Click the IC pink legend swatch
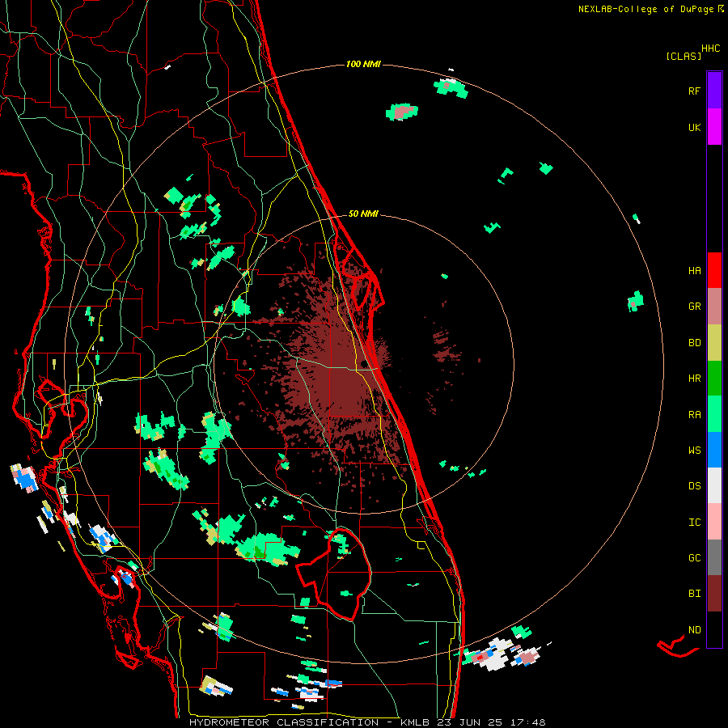The width and height of the screenshot is (728, 728). point(714,522)
